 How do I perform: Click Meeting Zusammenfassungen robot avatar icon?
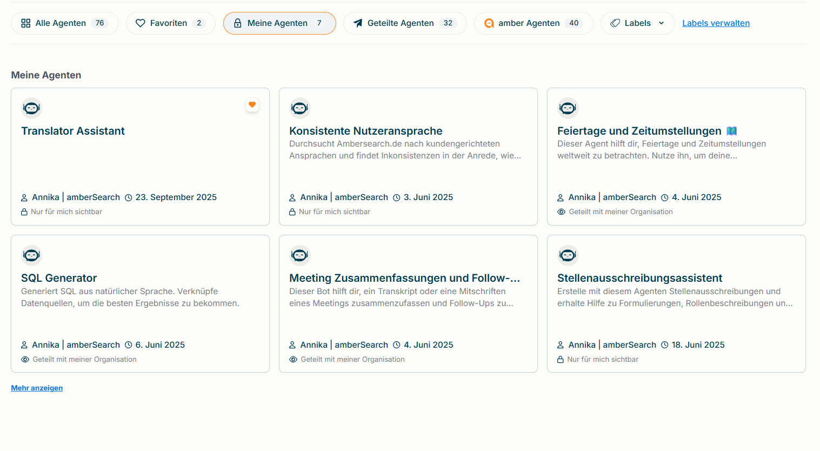(299, 255)
